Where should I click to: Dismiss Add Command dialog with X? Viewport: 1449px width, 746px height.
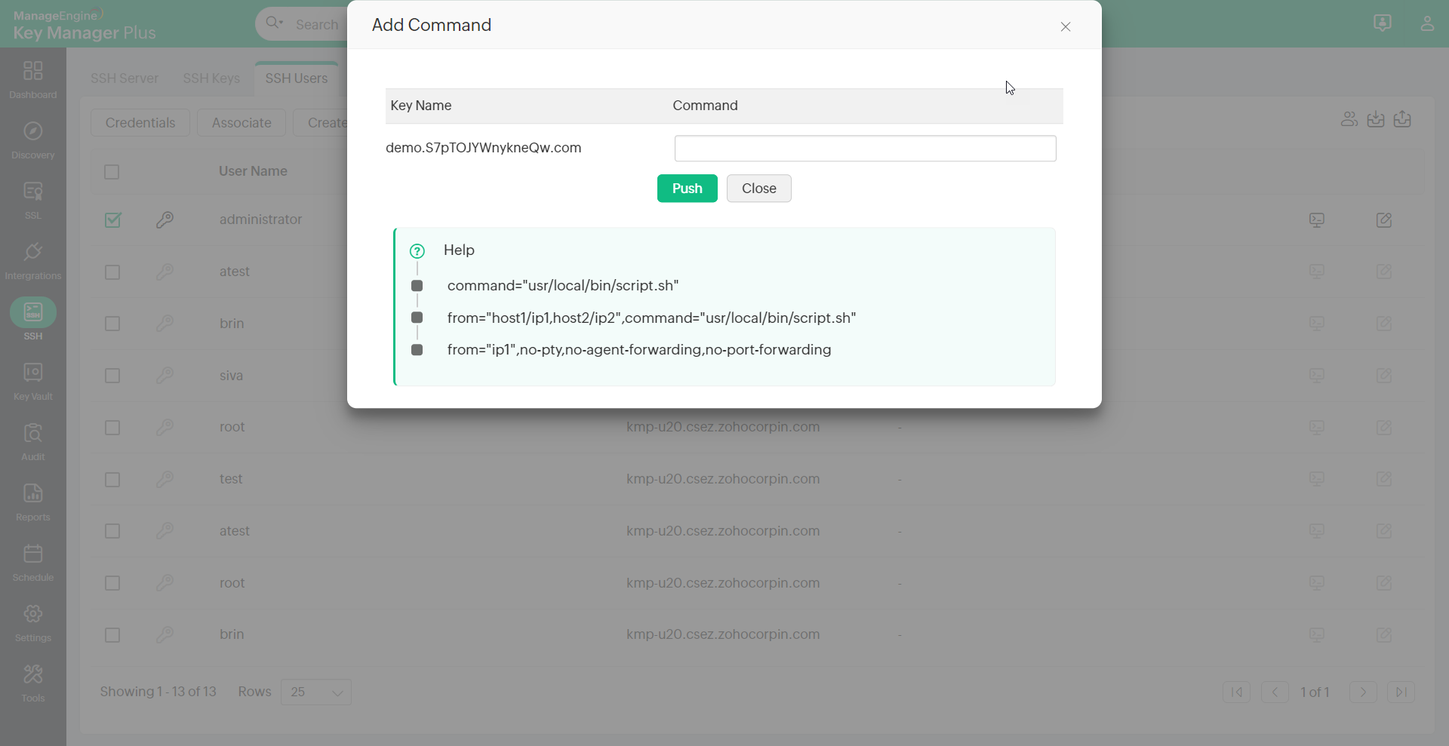1066,27
